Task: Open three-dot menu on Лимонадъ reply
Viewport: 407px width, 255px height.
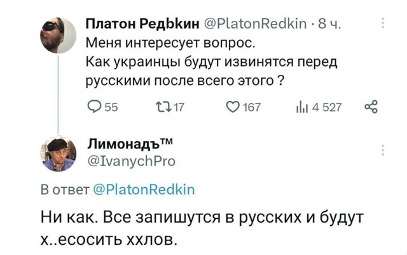Action: (383, 150)
